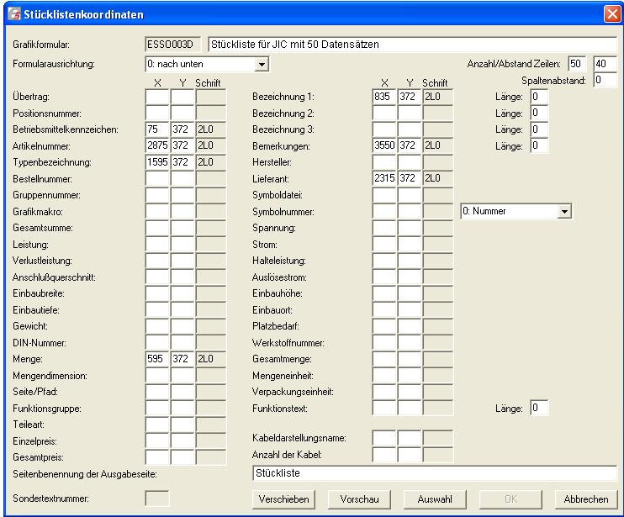Click the Bezeichnung 1 X field showing 835
624x517 pixels.
click(x=384, y=97)
